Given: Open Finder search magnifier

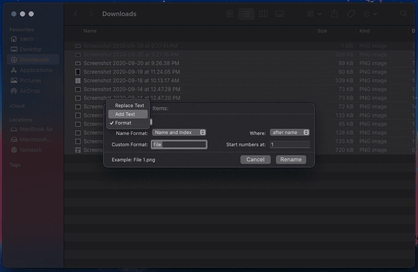Looking at the screenshot, I should point(403,14).
